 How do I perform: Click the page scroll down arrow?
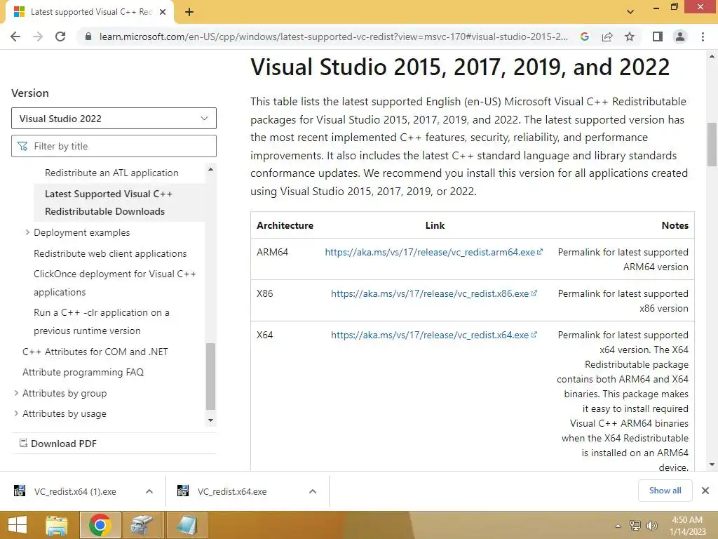click(x=712, y=465)
